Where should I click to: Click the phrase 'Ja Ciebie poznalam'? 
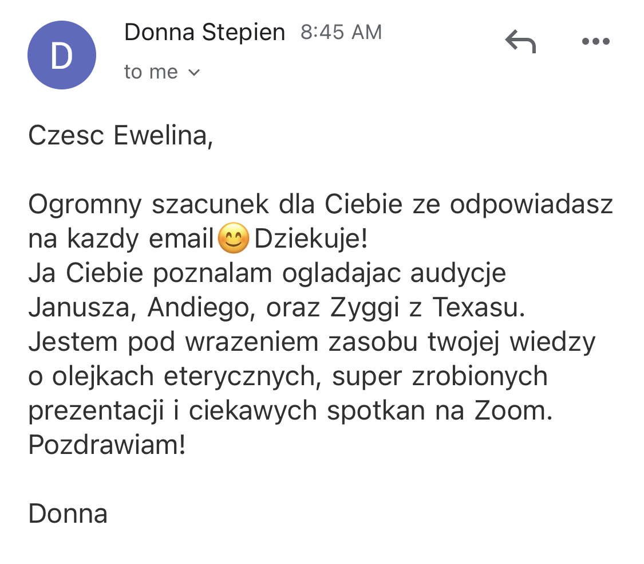(x=150, y=273)
